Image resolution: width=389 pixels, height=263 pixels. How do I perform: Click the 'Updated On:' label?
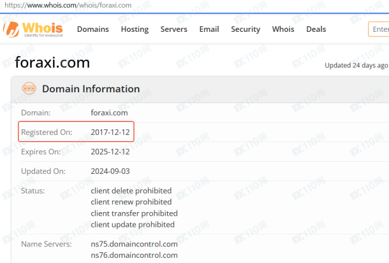click(43, 171)
